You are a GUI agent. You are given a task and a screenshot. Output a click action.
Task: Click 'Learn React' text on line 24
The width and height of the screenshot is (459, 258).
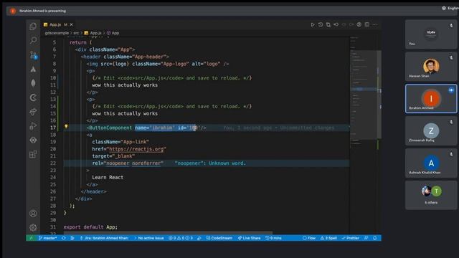(x=108, y=177)
